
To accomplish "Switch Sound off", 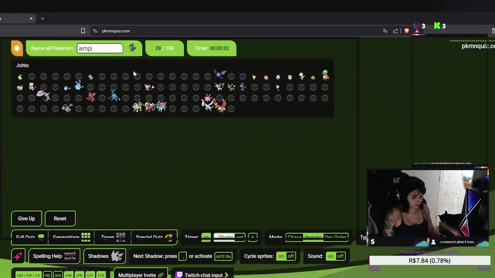I will pyautogui.click(x=340, y=256).
